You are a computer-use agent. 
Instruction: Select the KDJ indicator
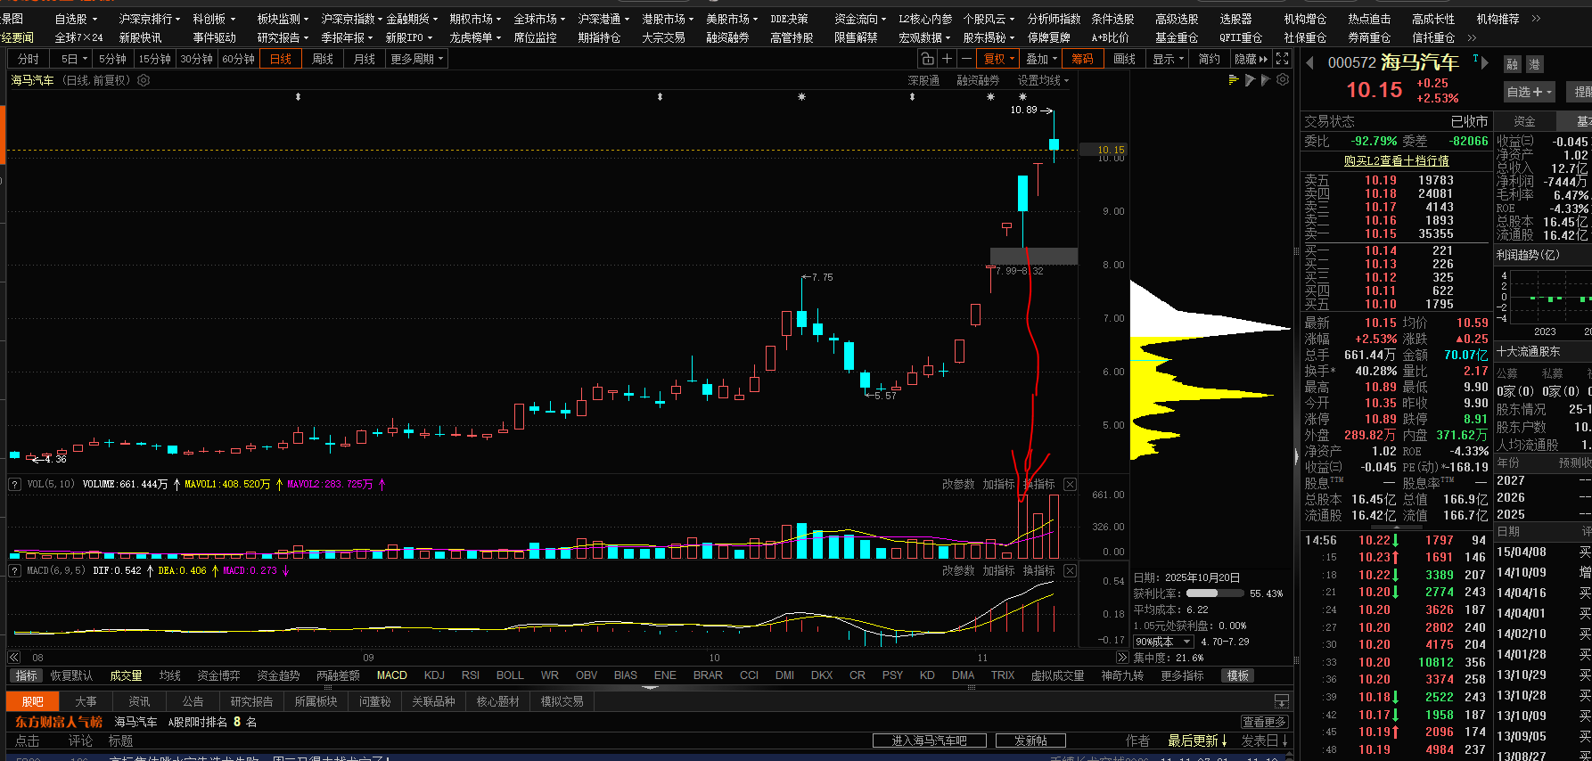[x=434, y=675]
